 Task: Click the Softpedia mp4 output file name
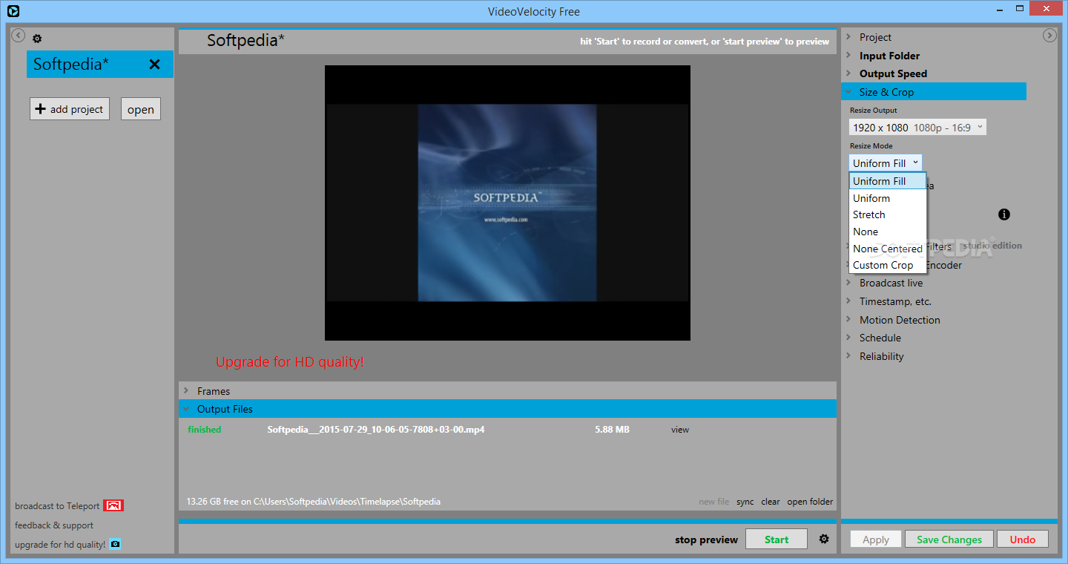pos(376,430)
